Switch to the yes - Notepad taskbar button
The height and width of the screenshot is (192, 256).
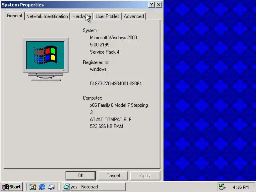pyautogui.click(x=94, y=187)
